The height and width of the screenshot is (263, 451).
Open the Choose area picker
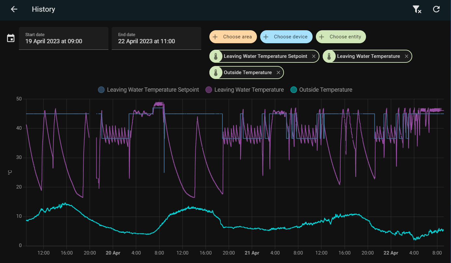click(233, 37)
